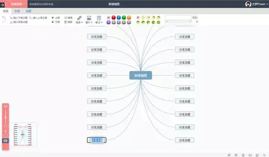The width and height of the screenshot is (269, 157).
Task: Set priority 3 with the green icon
Action: (124, 18)
